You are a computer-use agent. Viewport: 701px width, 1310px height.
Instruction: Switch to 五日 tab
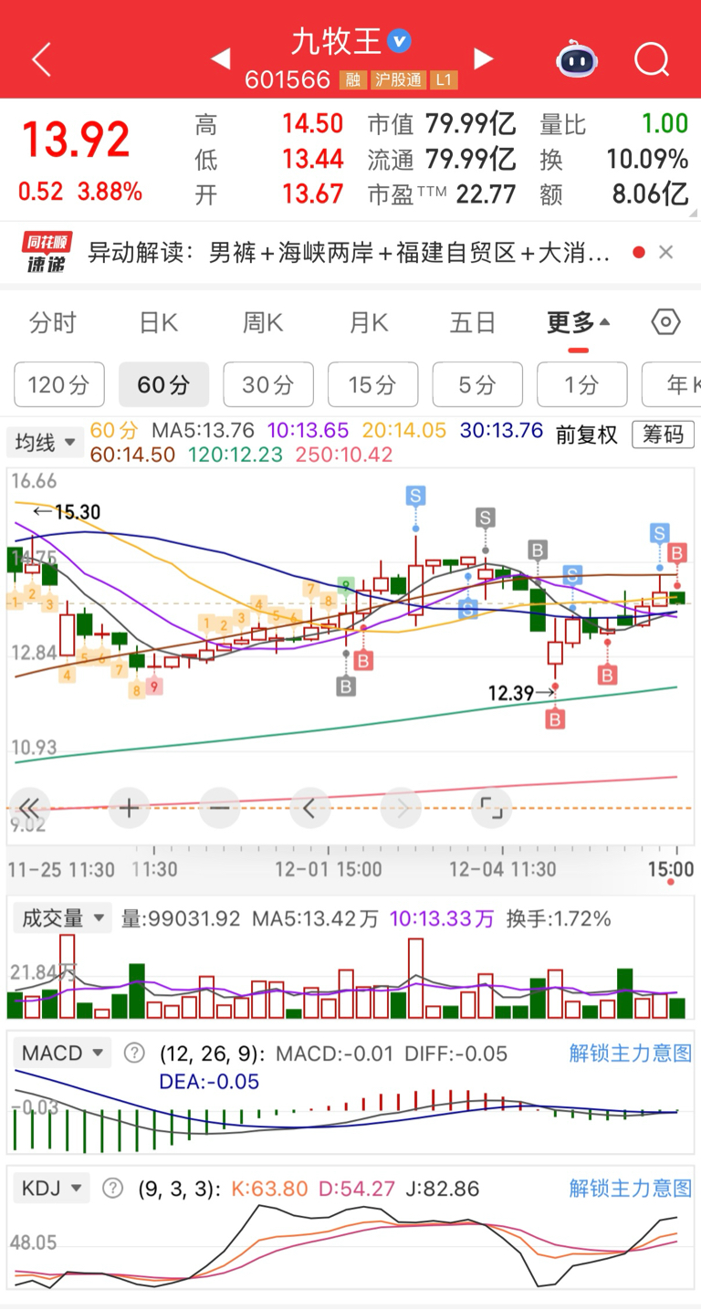(473, 322)
